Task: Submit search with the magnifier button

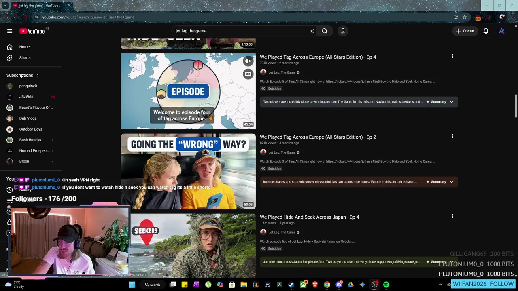Action: pos(325,31)
